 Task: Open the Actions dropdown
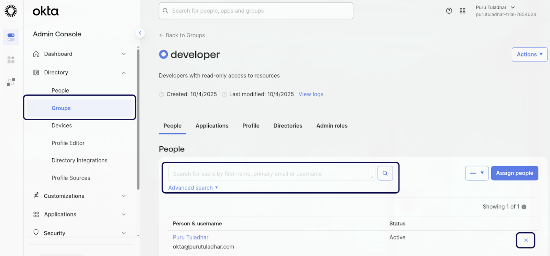tap(529, 54)
